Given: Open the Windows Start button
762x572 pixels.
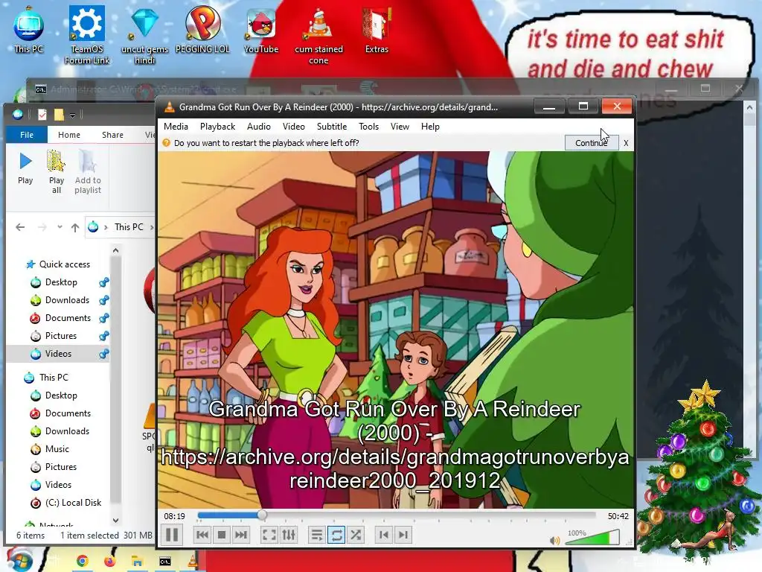Looking at the screenshot, I should [x=19, y=560].
